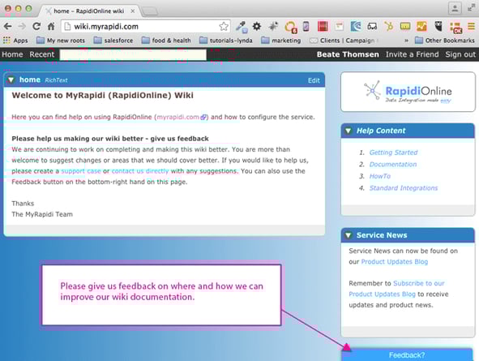Image resolution: width=479 pixels, height=361 pixels.
Task: Click the RichText label in the home header
Action: tap(56, 80)
